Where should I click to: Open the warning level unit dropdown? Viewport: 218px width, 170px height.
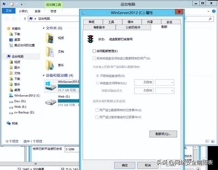coord(165,90)
